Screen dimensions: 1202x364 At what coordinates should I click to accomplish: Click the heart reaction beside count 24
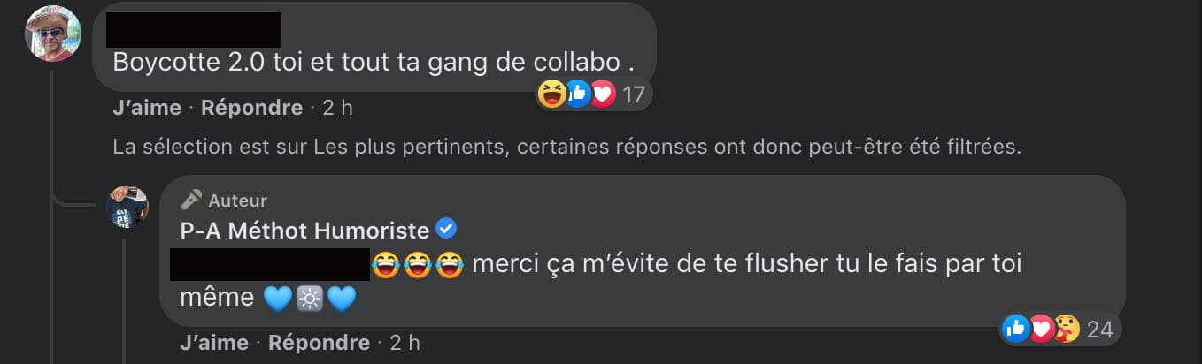coord(1042,330)
